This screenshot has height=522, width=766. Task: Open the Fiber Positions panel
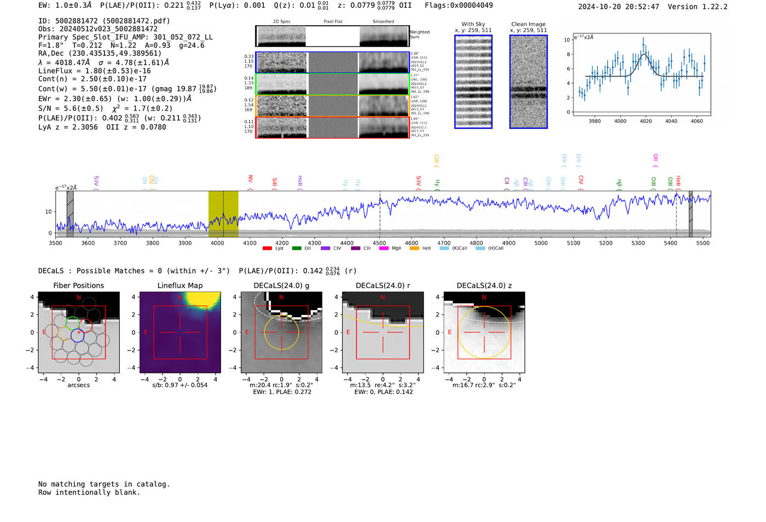[79, 332]
